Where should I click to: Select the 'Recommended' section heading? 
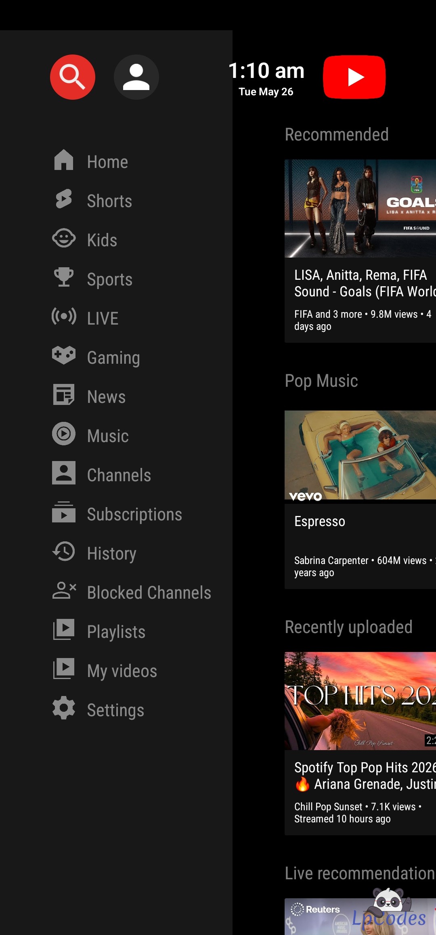pos(337,134)
